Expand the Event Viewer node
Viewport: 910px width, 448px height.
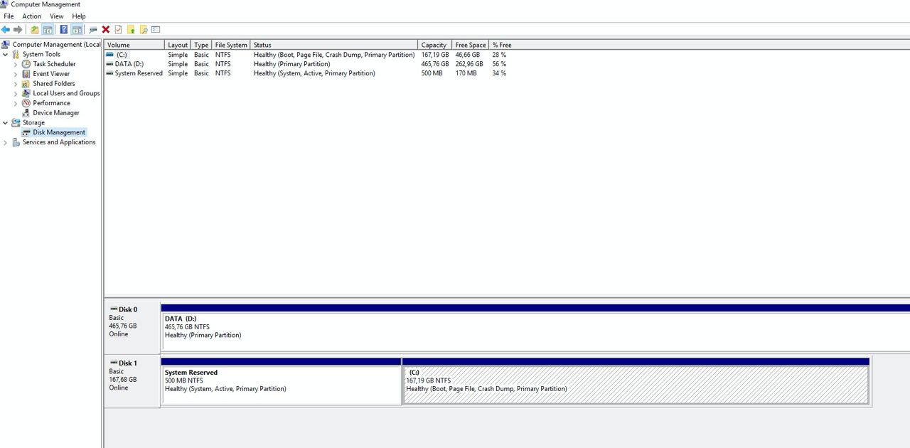[16, 74]
